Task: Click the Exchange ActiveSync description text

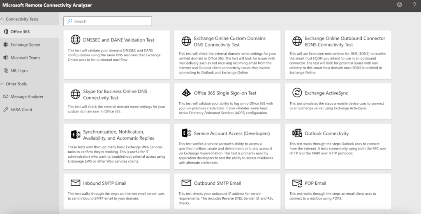Action: 337,106
